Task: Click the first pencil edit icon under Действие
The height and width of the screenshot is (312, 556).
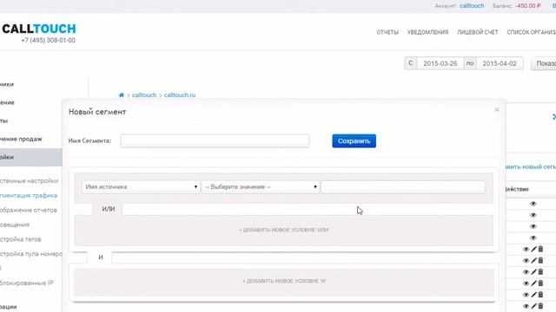Action: (x=533, y=250)
